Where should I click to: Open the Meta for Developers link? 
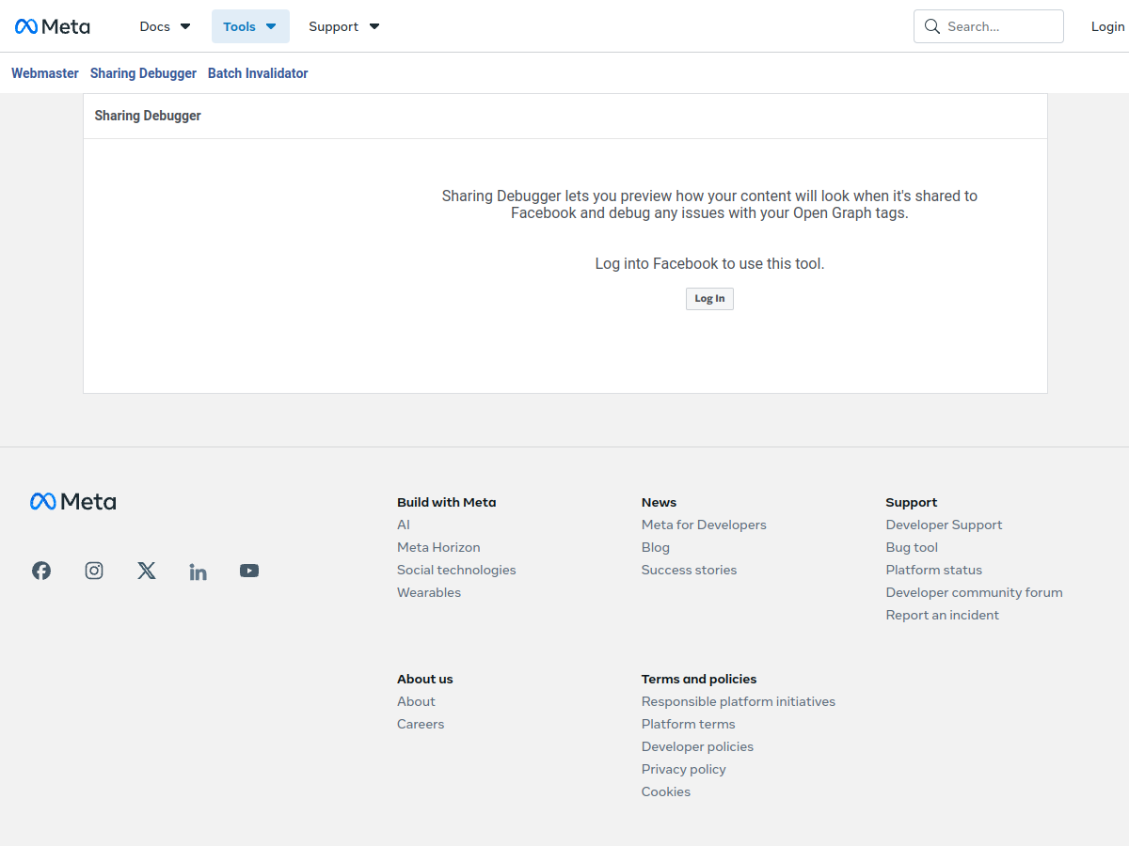[704, 525]
